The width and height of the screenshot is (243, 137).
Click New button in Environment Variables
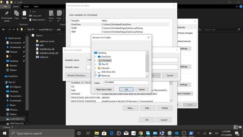point(131,108)
